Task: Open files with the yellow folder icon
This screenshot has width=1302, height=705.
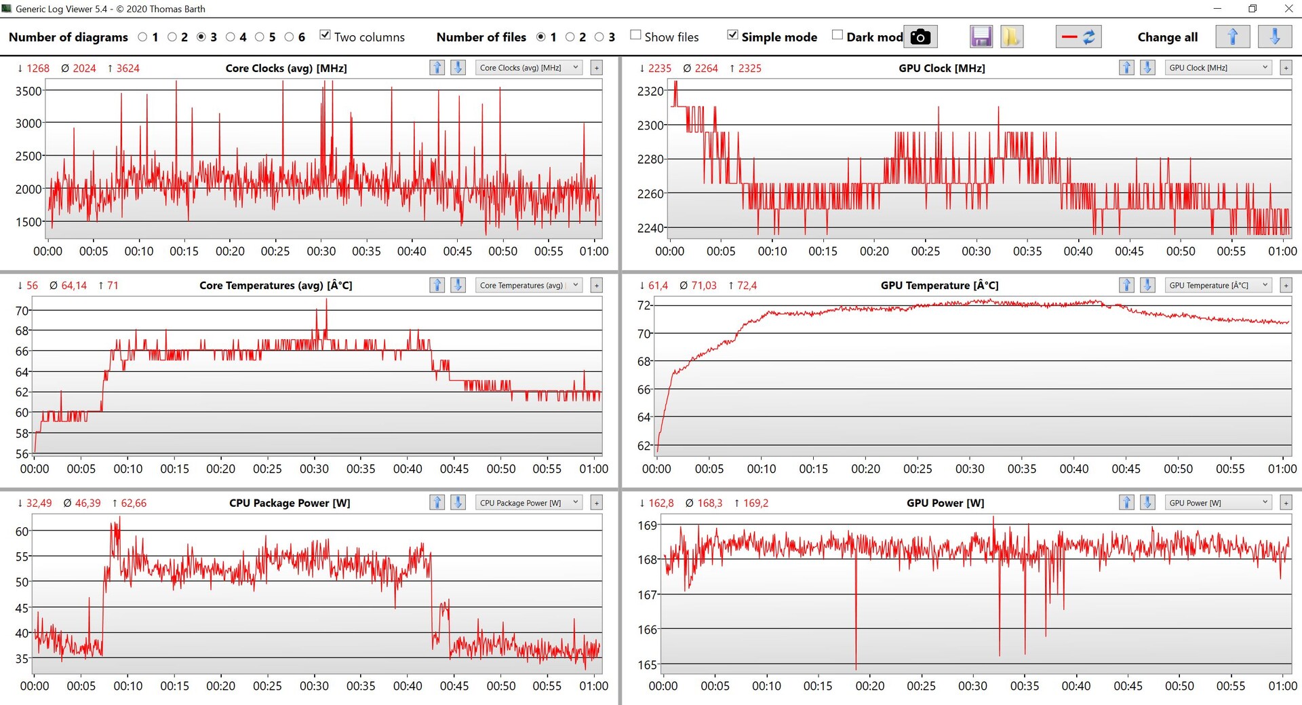Action: tap(1011, 37)
